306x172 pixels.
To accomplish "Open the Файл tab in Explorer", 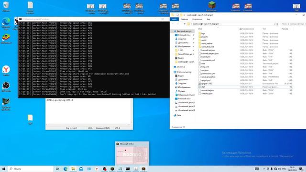I will tap(174, 19).
